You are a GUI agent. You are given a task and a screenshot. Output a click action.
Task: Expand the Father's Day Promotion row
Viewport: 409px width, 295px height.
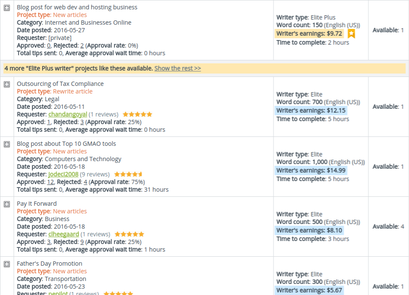[7, 264]
